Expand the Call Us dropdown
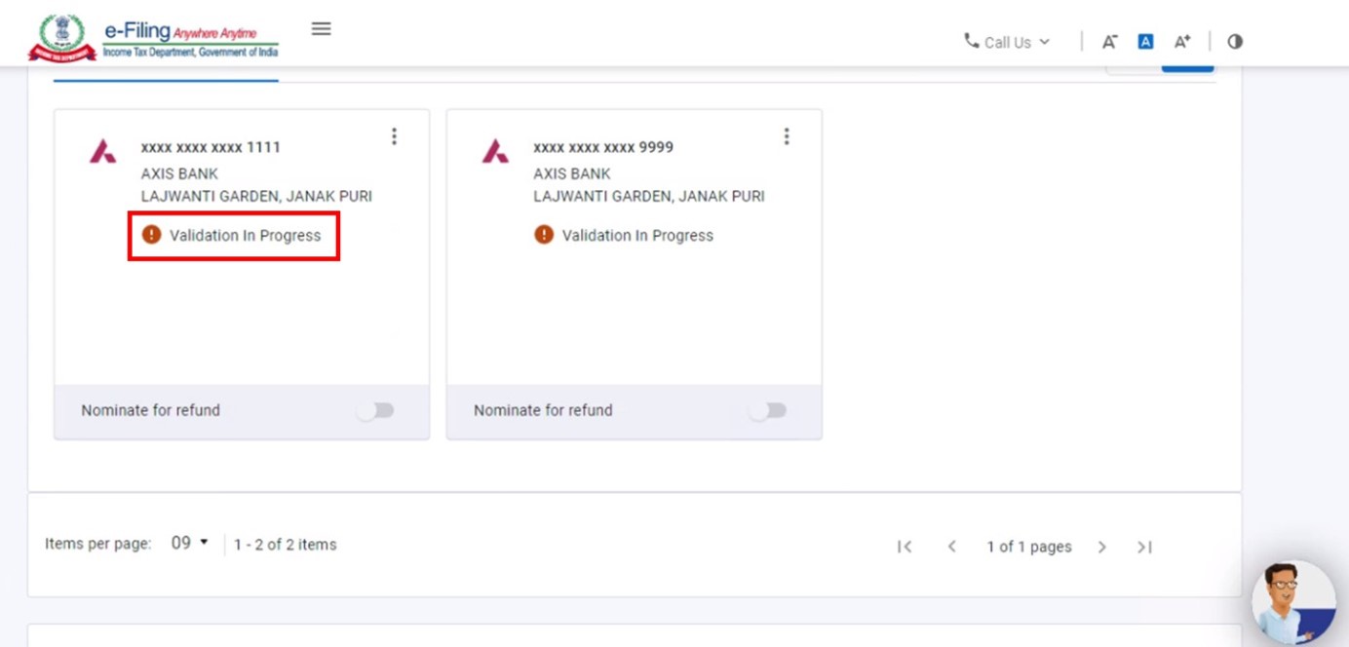This screenshot has height=647, width=1349. click(x=1008, y=42)
